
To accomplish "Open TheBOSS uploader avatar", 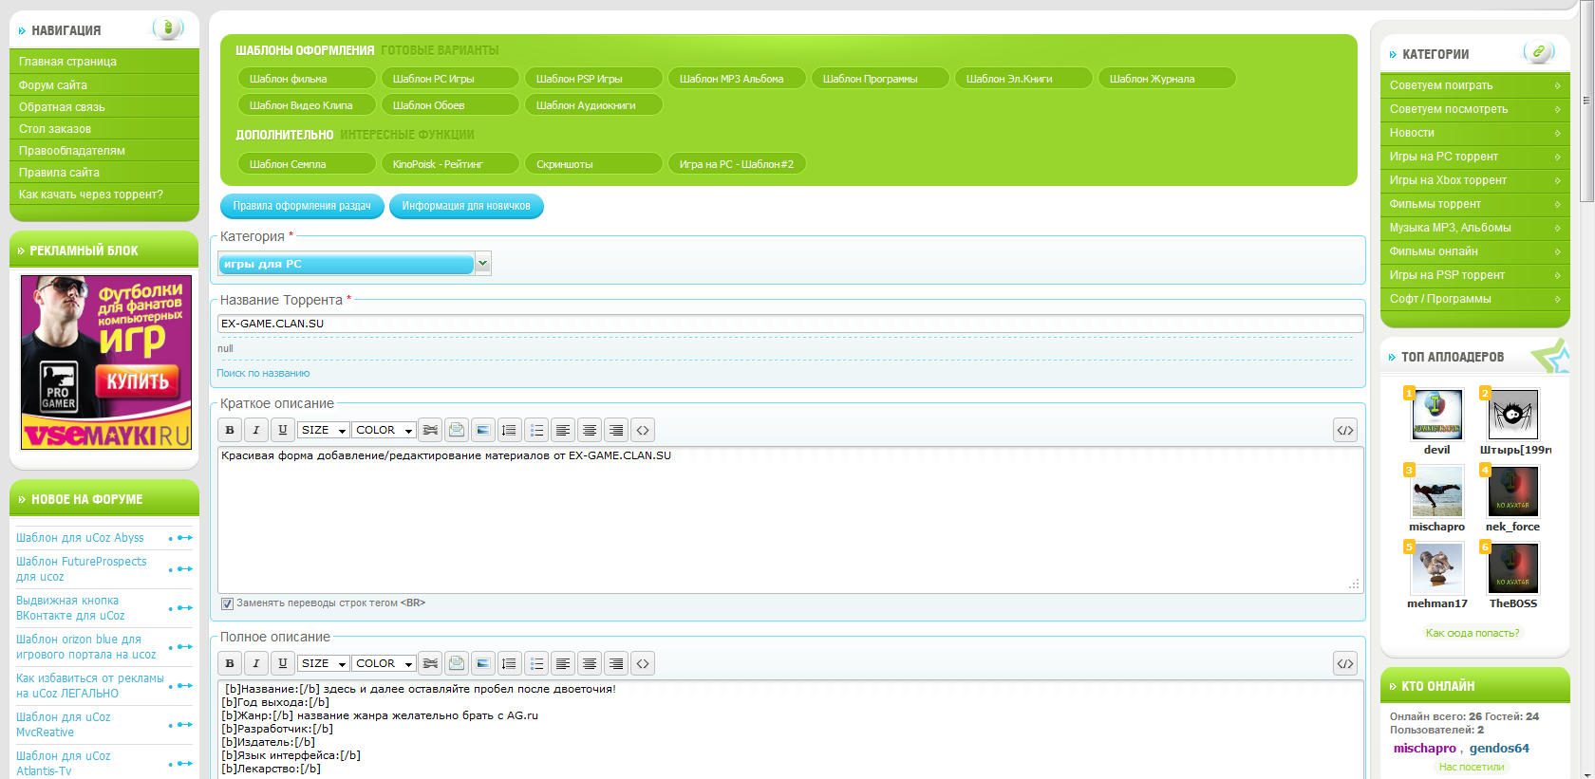I will coord(1512,568).
